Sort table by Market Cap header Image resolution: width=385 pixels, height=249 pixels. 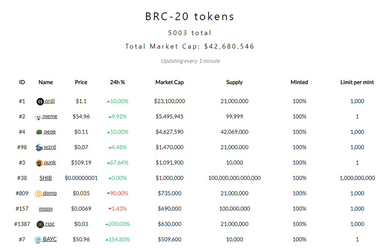coord(170,82)
